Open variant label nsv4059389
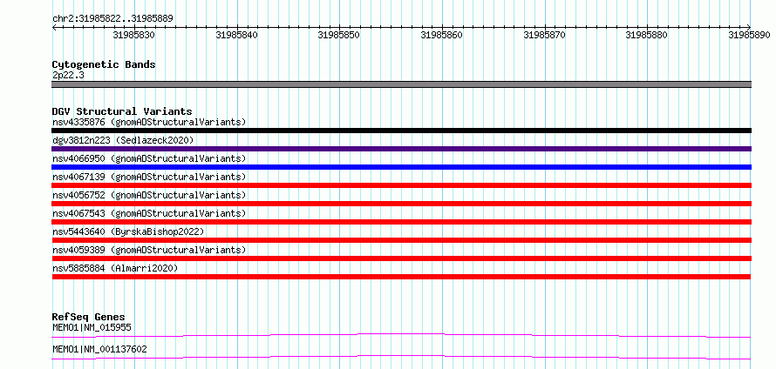The width and height of the screenshot is (776, 369). click(149, 250)
